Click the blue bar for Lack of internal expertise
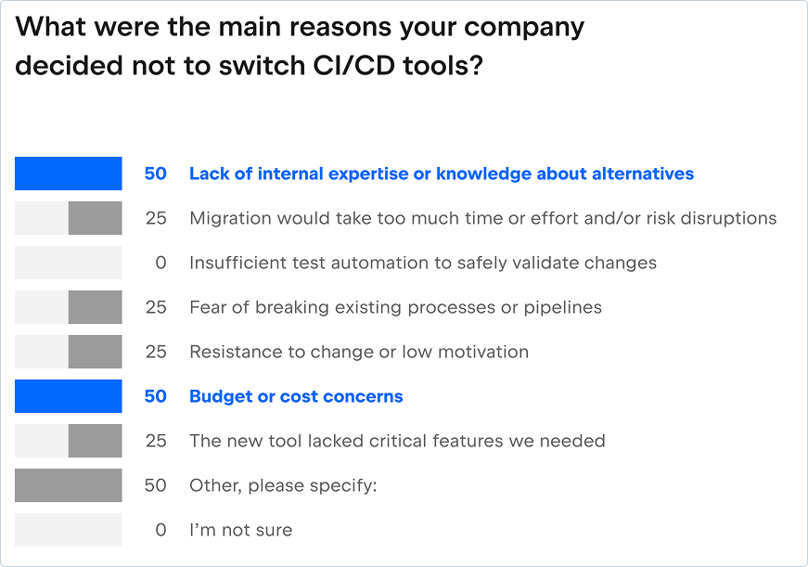This screenshot has height=567, width=808. [69, 174]
